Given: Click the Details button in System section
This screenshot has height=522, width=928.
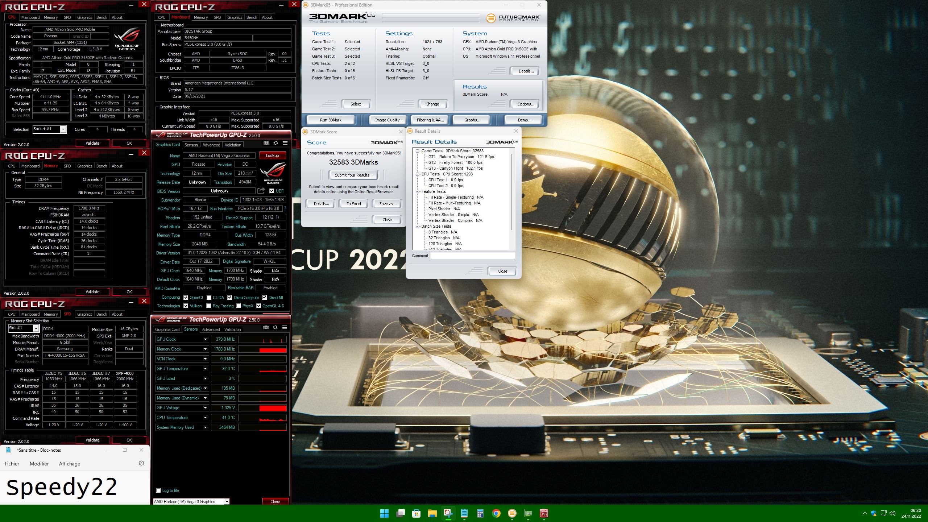Looking at the screenshot, I should coord(526,71).
